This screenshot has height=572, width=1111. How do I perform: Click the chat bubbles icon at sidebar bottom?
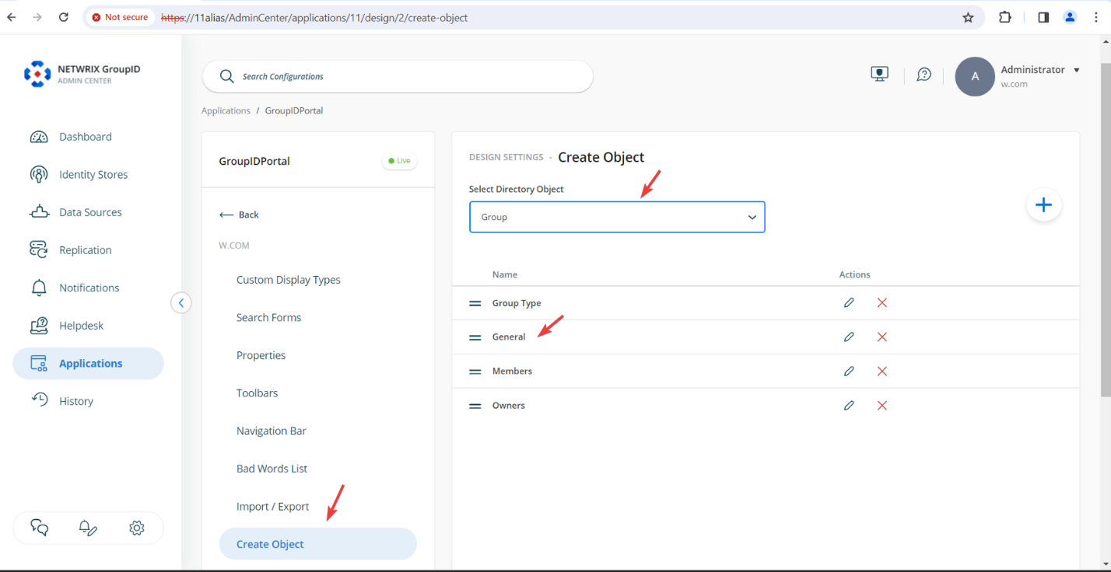[40, 528]
